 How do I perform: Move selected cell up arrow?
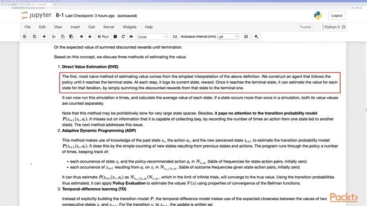81,37
